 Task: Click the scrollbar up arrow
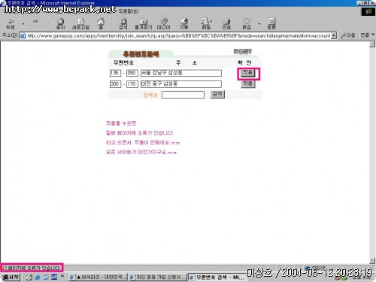pos(372,44)
